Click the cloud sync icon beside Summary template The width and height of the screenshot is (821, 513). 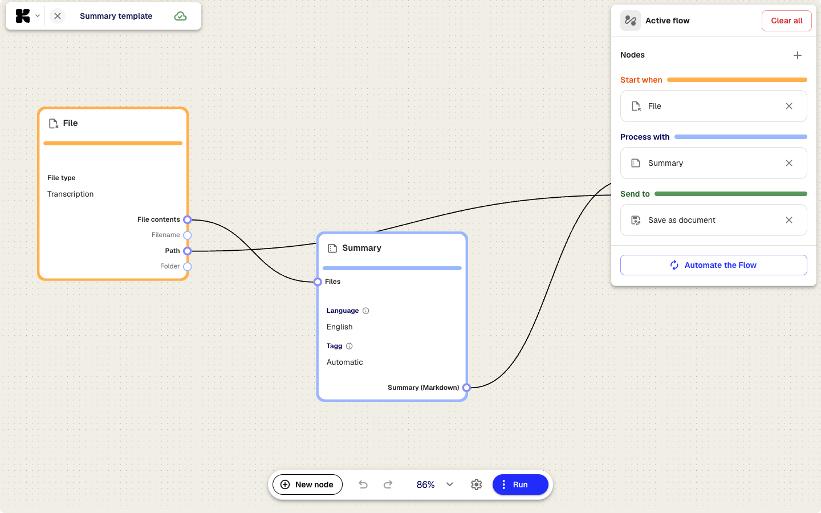tap(180, 16)
